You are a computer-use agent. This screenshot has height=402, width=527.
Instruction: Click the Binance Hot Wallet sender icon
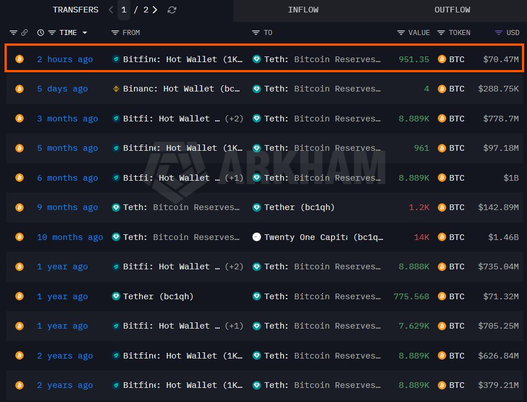116,89
